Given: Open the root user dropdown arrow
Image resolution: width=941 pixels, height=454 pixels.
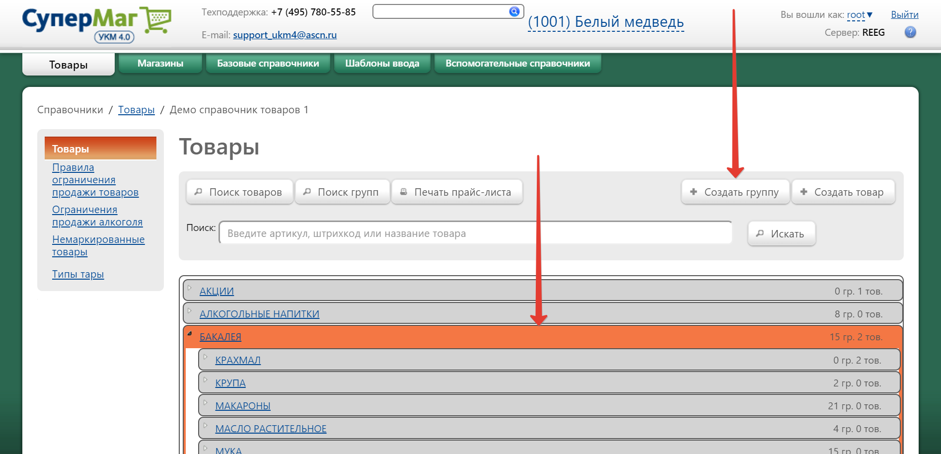Looking at the screenshot, I should point(869,15).
